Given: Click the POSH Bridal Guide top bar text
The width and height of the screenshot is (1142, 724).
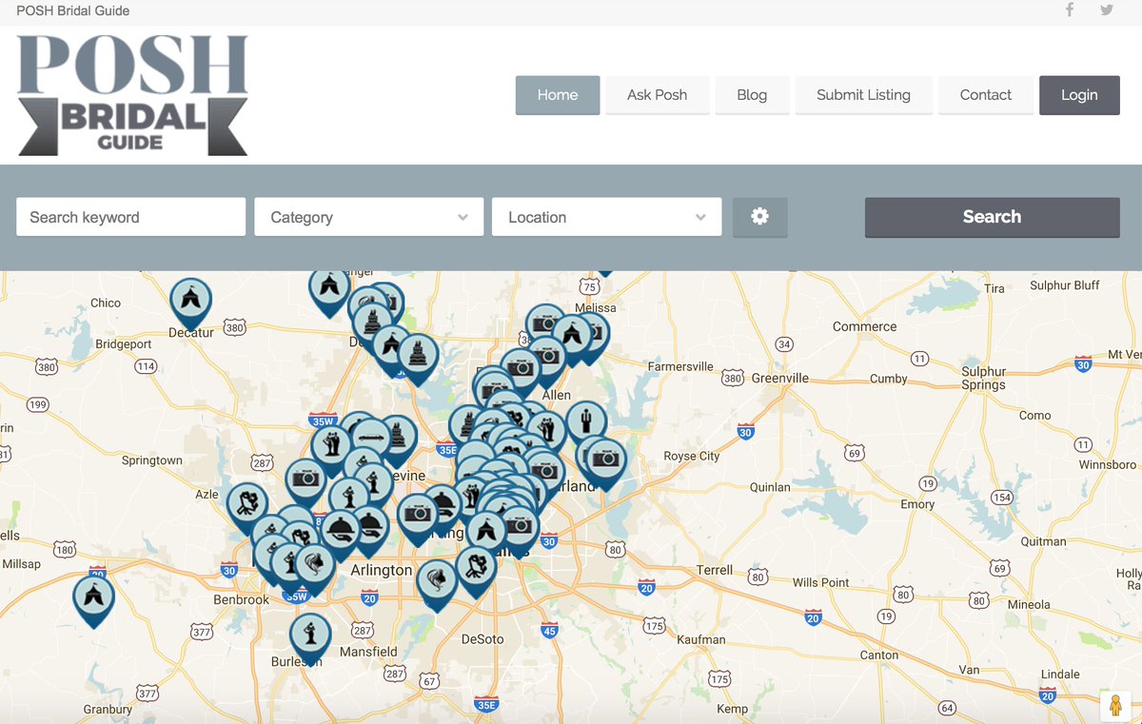Looking at the screenshot, I should 73,11.
